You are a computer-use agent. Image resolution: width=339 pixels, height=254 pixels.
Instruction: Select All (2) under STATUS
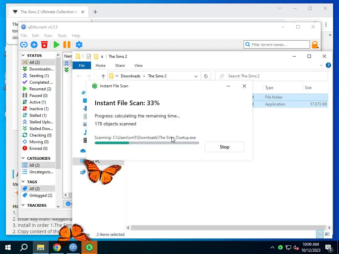(x=38, y=63)
